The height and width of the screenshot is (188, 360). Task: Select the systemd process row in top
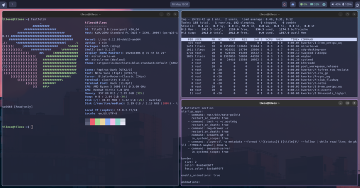coord(269,60)
